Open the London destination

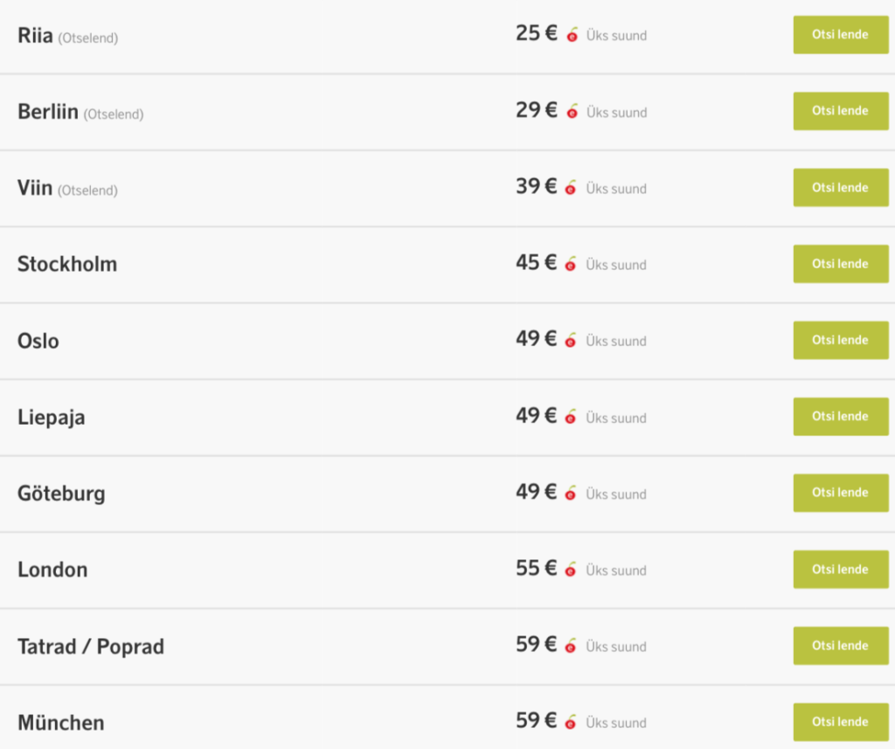(52, 570)
